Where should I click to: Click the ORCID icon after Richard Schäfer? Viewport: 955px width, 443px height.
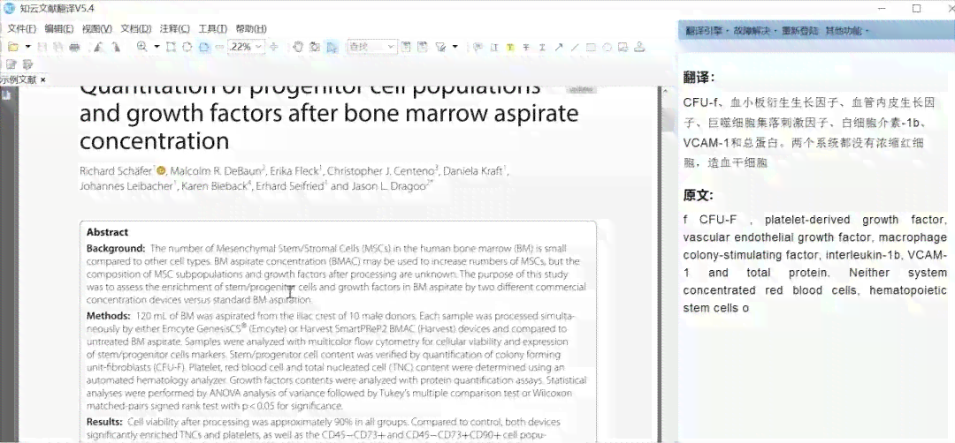[x=162, y=171]
